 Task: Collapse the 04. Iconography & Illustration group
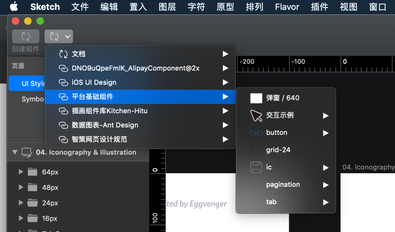click(x=15, y=152)
